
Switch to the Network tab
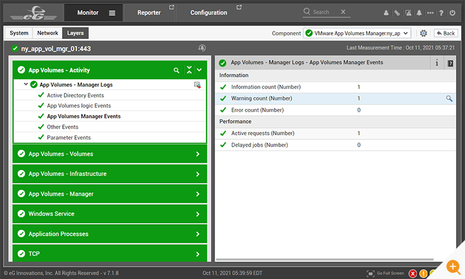48,33
